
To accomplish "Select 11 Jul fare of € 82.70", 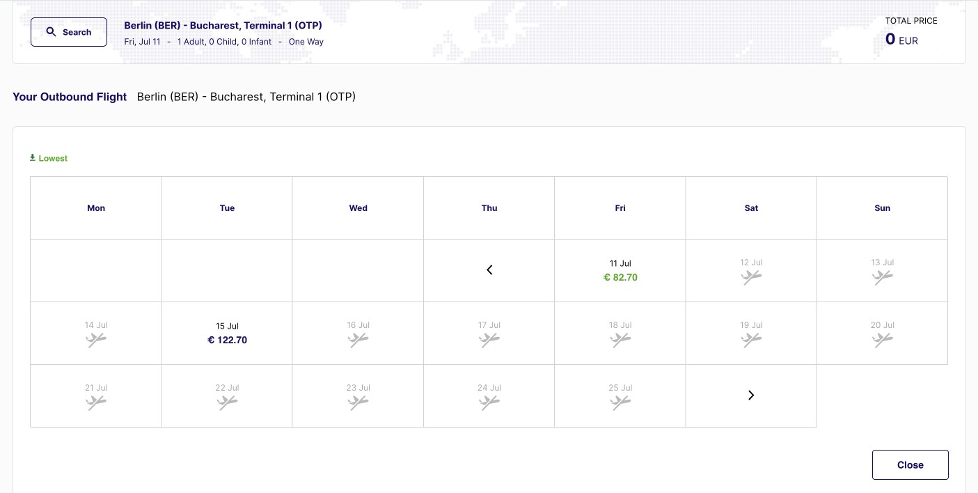I will tap(620, 271).
